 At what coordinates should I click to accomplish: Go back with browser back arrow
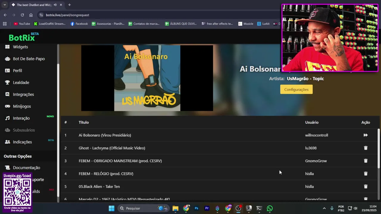click(x=5, y=15)
